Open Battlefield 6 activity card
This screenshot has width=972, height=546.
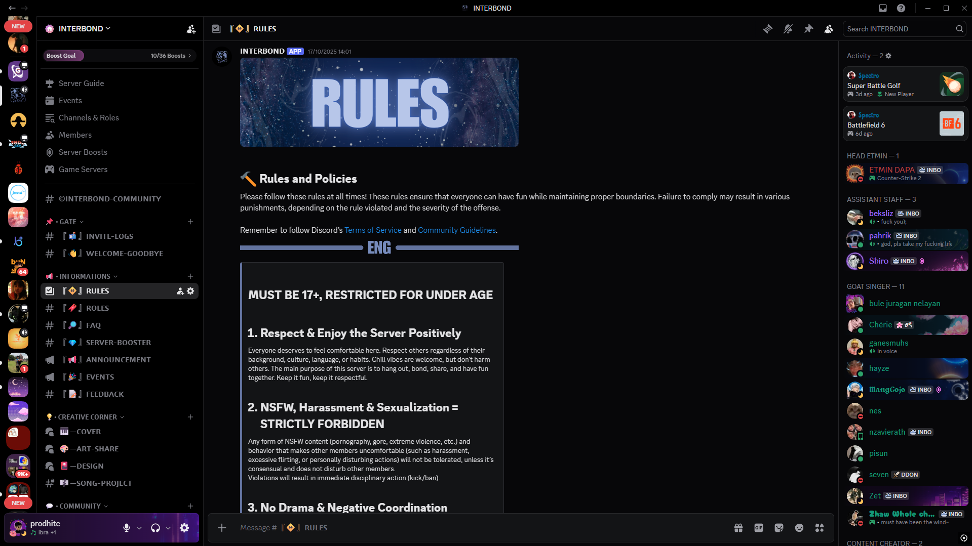[905, 123]
